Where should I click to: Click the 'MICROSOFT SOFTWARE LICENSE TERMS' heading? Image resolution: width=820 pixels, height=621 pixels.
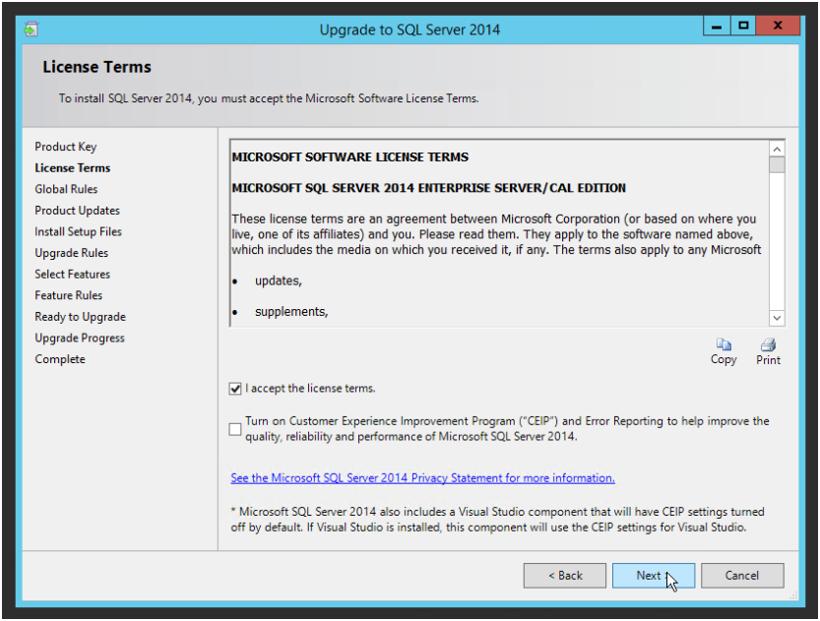(349, 156)
